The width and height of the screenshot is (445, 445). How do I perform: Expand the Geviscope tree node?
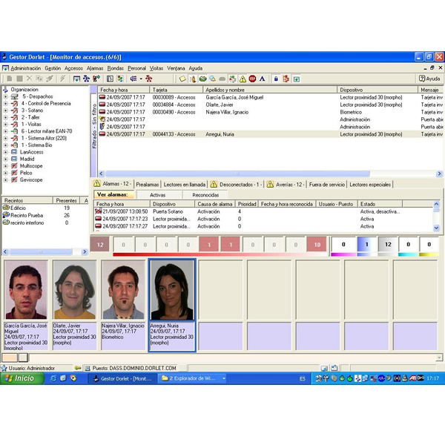coord(5,180)
